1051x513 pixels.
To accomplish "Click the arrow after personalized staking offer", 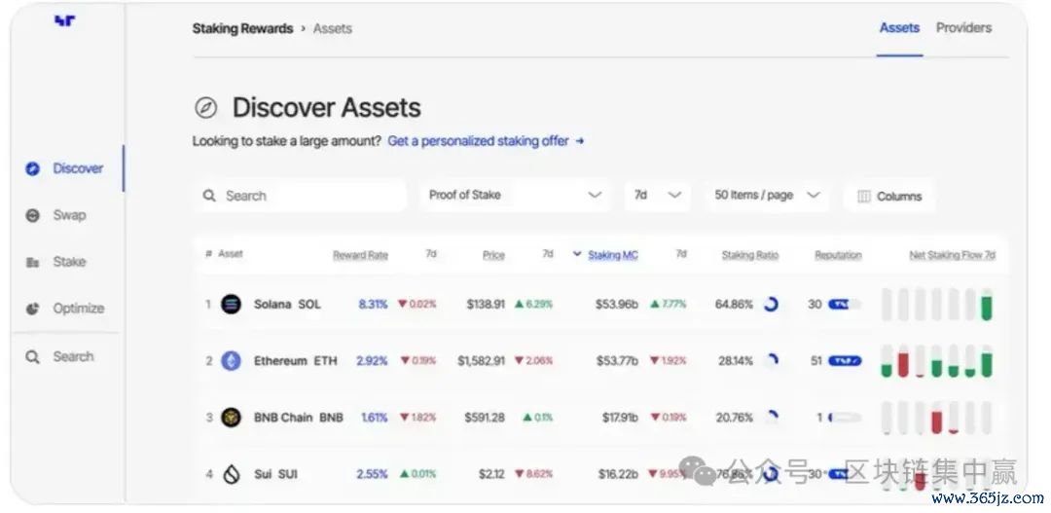I will 580,141.
